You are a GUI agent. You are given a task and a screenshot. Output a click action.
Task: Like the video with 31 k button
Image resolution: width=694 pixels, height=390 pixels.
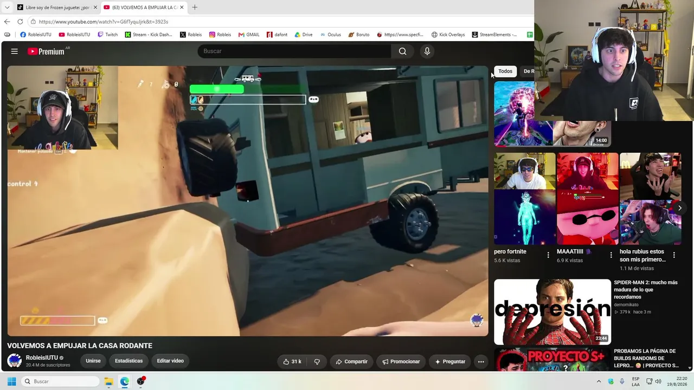(292, 362)
